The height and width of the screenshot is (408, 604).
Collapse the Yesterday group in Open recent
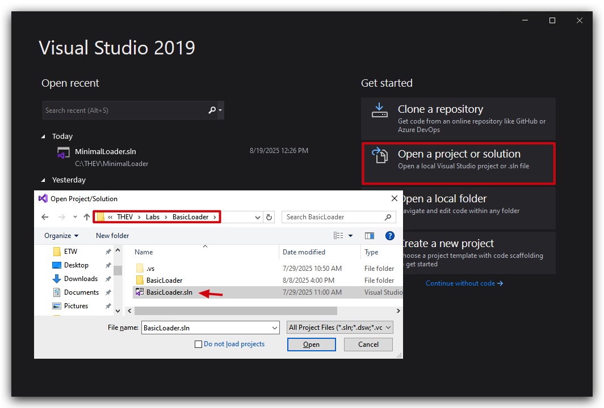(x=43, y=180)
